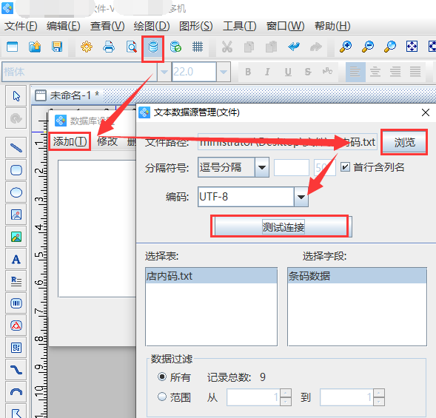Screen dimensions: 436x418
Task: Click the fit-to-window icon
Action: click(412, 47)
